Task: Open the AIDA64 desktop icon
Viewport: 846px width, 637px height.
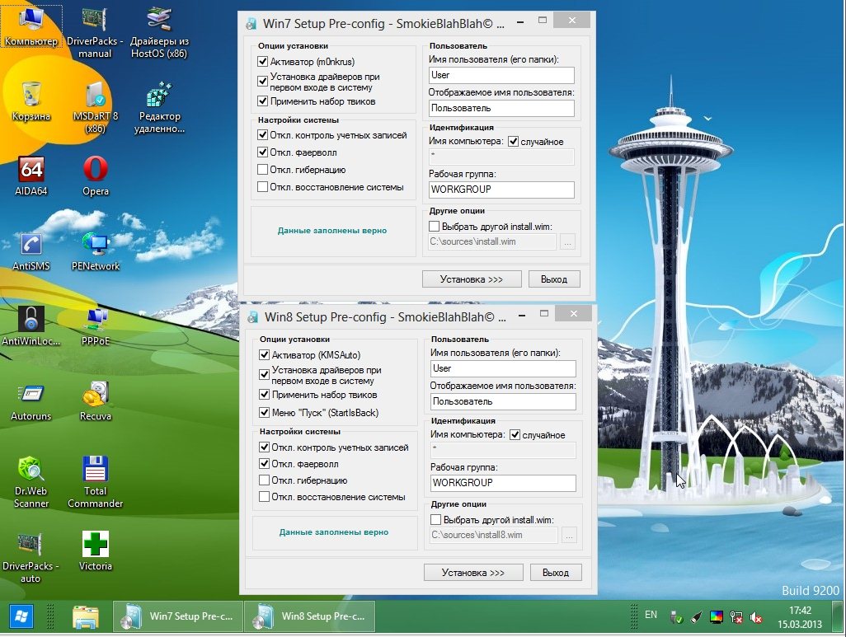Action: [31, 171]
